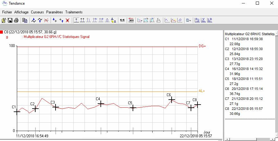
Task: Click the Multiplicateur G2 6RH//C Statistiques Signal legend
Action: pos(56,37)
